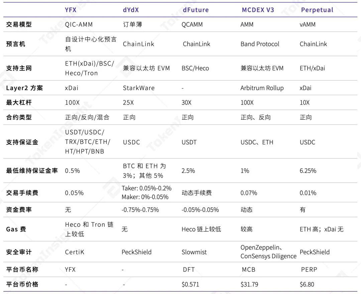Click the 0.01% fee cell

point(308,193)
